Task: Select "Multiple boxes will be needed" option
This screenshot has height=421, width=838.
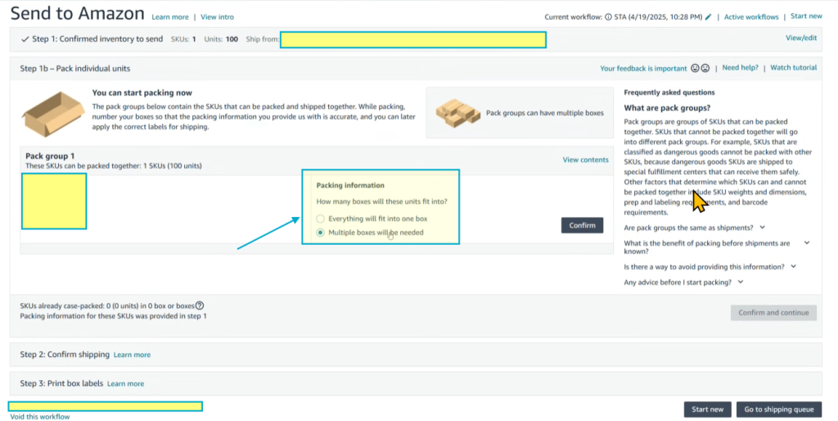Action: (320, 233)
